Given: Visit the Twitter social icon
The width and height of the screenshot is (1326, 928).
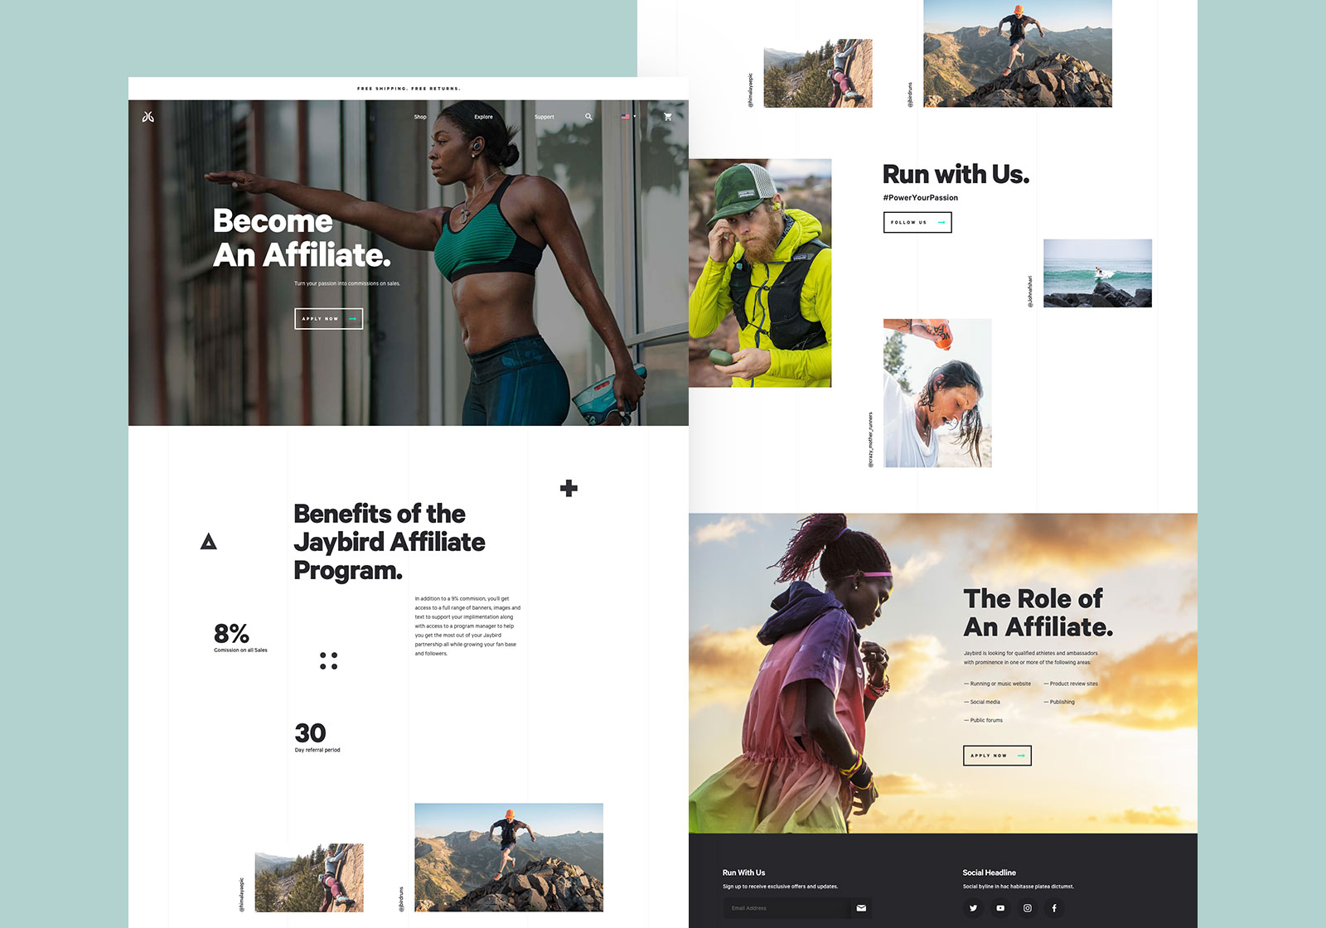Looking at the screenshot, I should pos(973,908).
